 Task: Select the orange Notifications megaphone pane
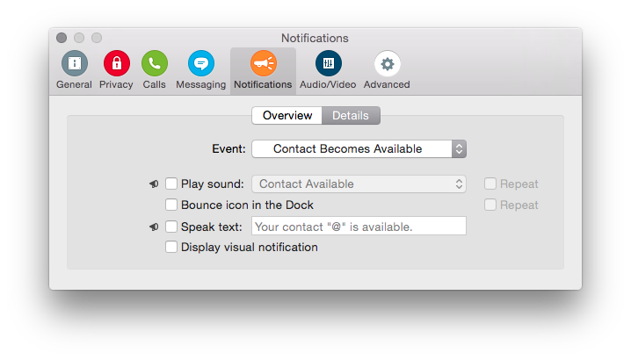click(x=263, y=70)
